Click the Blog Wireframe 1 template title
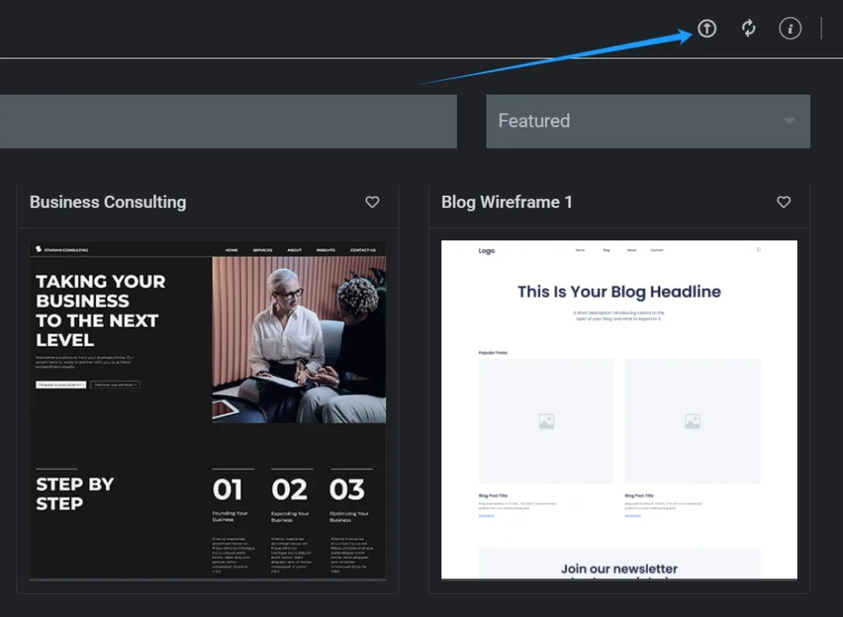The height and width of the screenshot is (617, 843). coord(506,202)
